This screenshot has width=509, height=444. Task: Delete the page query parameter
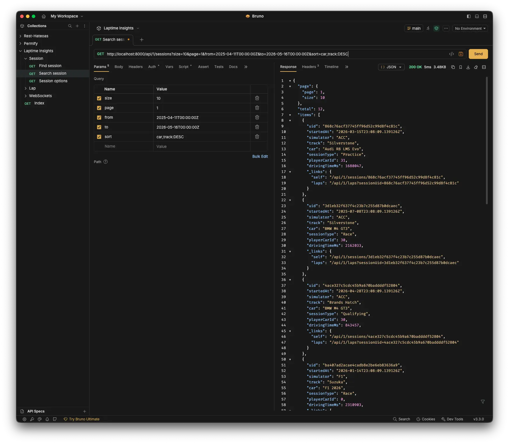click(257, 108)
